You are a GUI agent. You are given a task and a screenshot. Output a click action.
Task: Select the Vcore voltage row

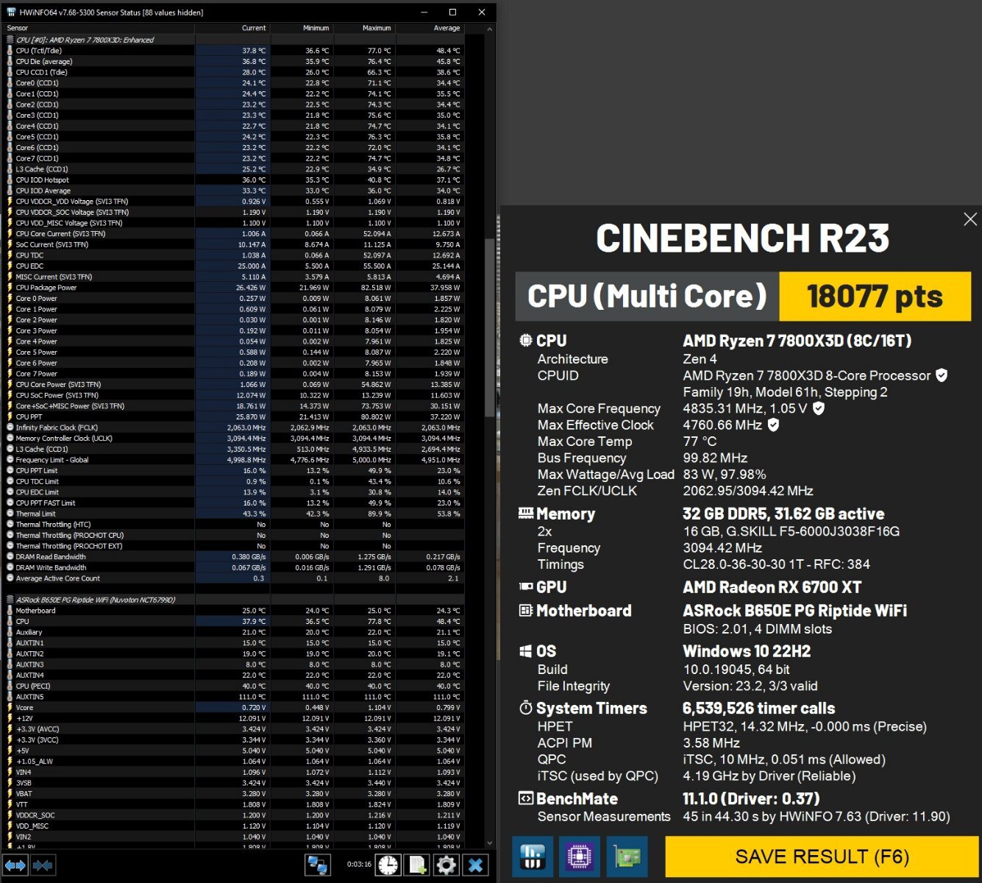(234, 708)
